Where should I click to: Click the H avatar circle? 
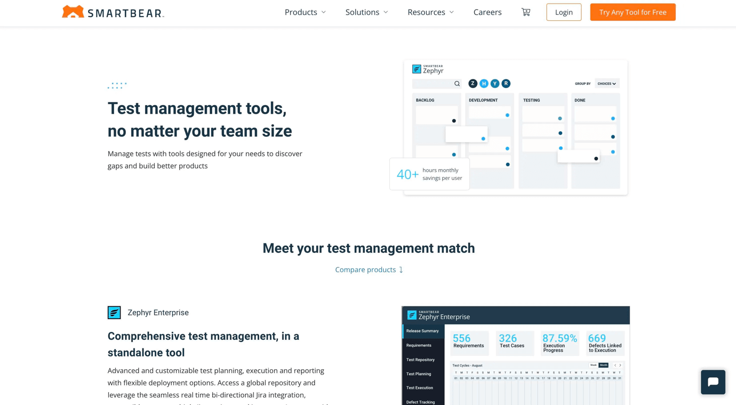pyautogui.click(x=484, y=84)
